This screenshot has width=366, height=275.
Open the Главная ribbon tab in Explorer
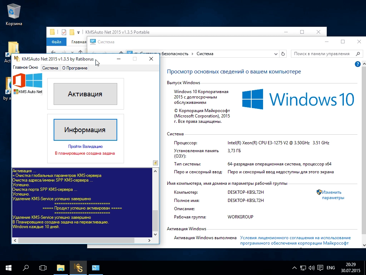(79, 42)
